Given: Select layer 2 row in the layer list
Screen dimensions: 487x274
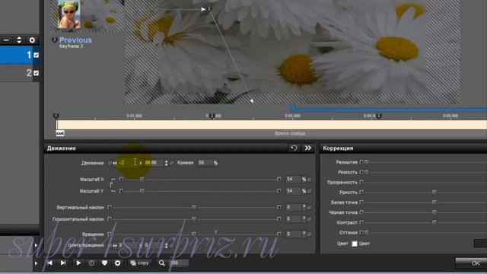Looking at the screenshot, I should click(x=20, y=73).
